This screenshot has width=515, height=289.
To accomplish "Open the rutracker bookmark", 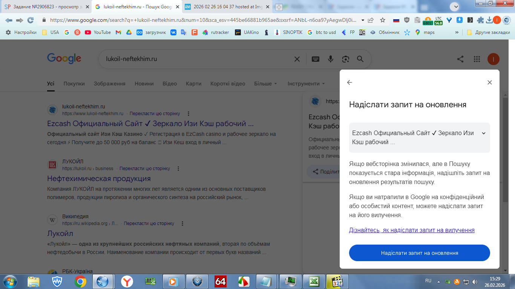I will tap(216, 32).
